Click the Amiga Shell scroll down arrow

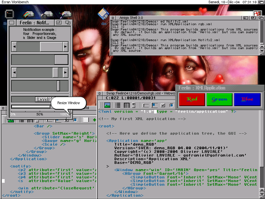(262, 51)
